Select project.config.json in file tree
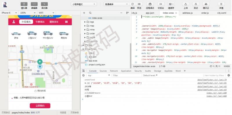 (97, 64)
